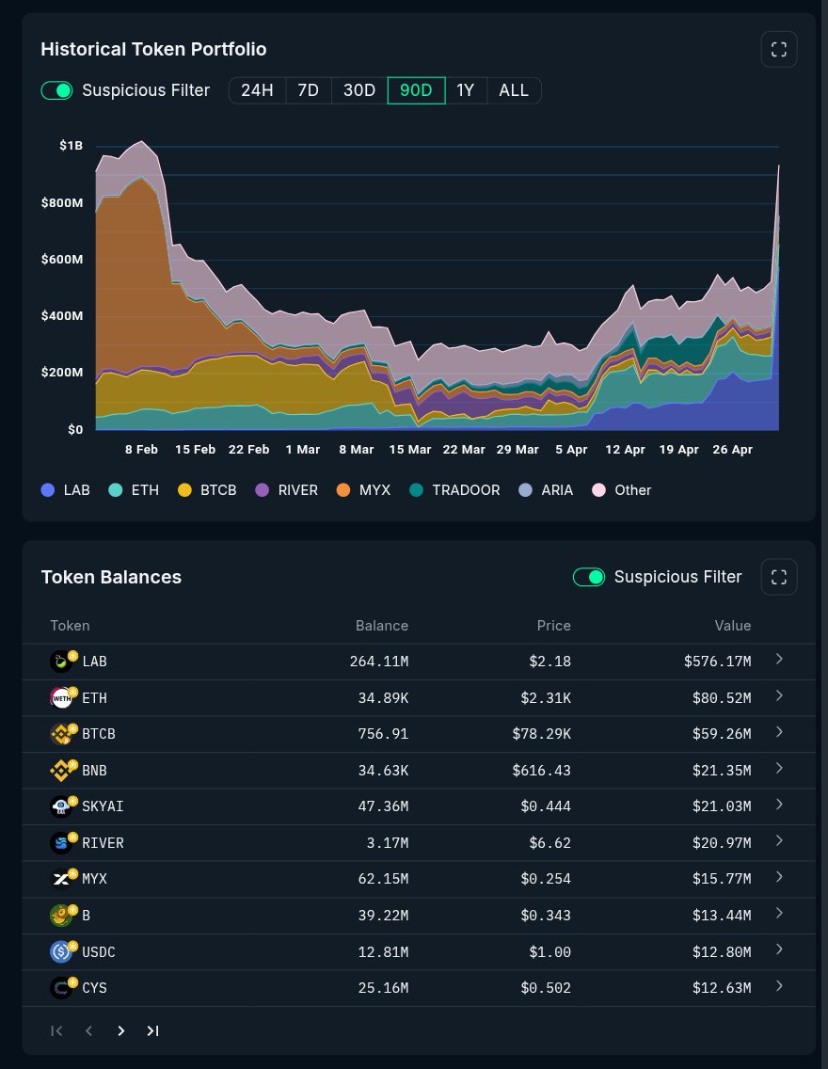Toggle Token Balances Suspicious Filter switch
Viewport: 828px width, 1069px height.
click(x=589, y=577)
